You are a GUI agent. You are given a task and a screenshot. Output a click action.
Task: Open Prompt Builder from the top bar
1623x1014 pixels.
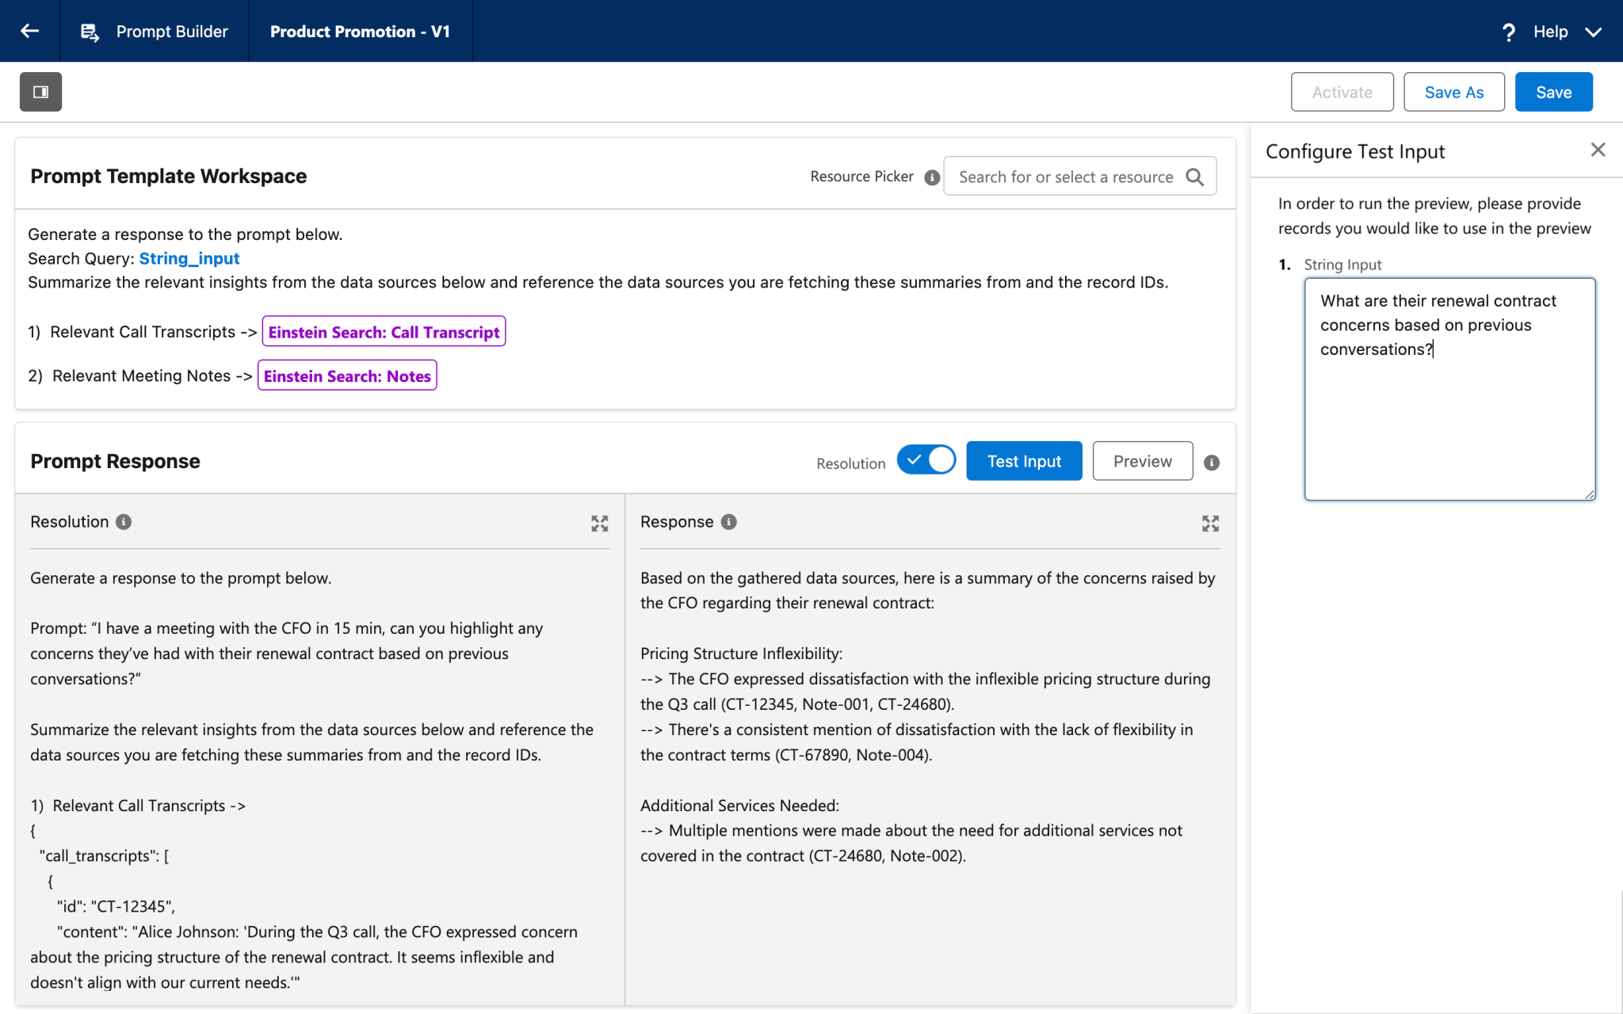click(172, 31)
